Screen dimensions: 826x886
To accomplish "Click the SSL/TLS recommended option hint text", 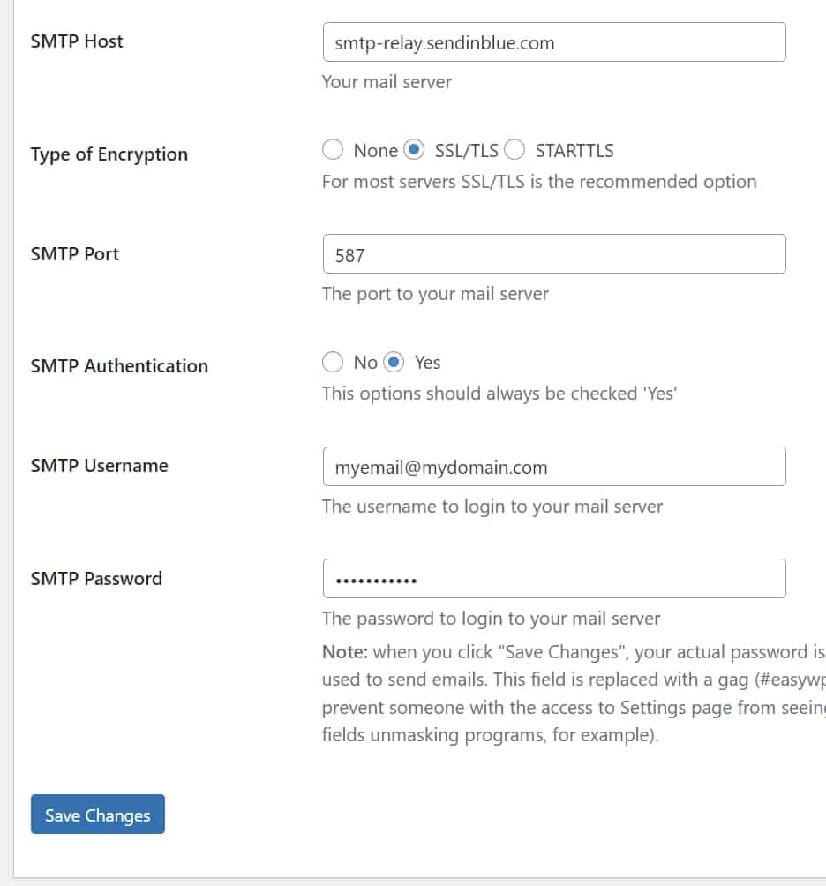I will pos(538,182).
